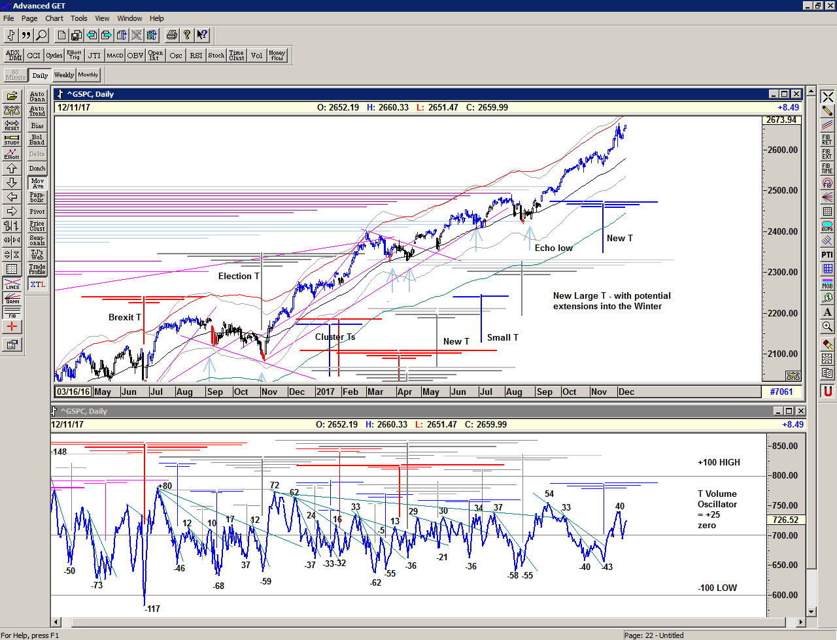This screenshot has height=640, width=837.
Task: Click the #7061 bar count field
Action: [781, 392]
